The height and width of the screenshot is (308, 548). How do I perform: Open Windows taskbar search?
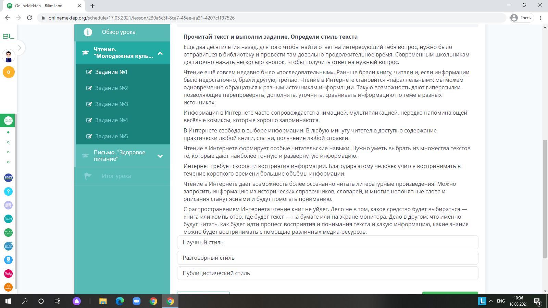click(x=25, y=301)
